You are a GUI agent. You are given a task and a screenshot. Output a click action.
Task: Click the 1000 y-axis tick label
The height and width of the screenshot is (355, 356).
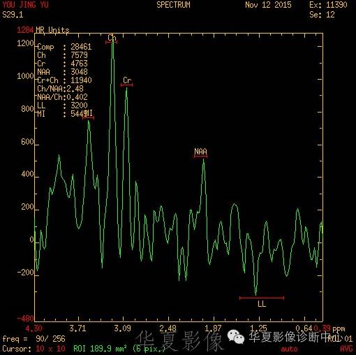(25, 76)
